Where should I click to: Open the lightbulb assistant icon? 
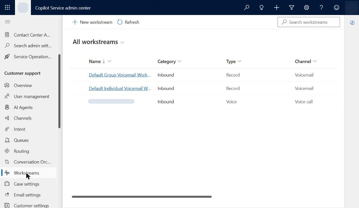point(262,7)
